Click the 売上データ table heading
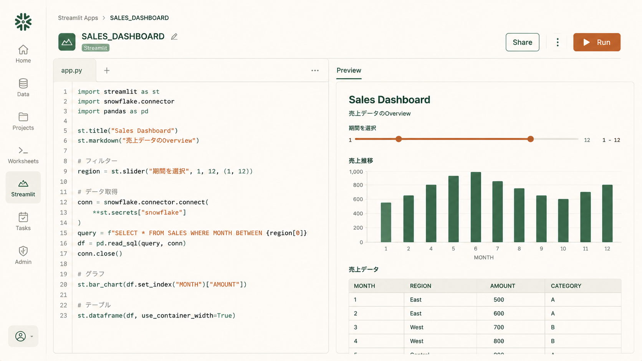642x361 pixels. coord(364,270)
